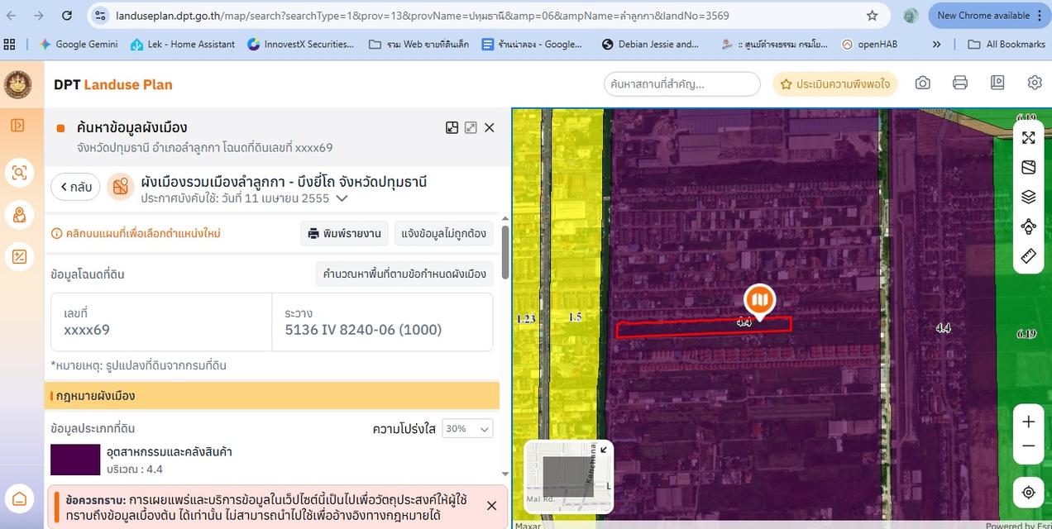The image size is (1052, 529).
Task: Click the green 6.19 zone label near zoom
Action: coord(1026,333)
